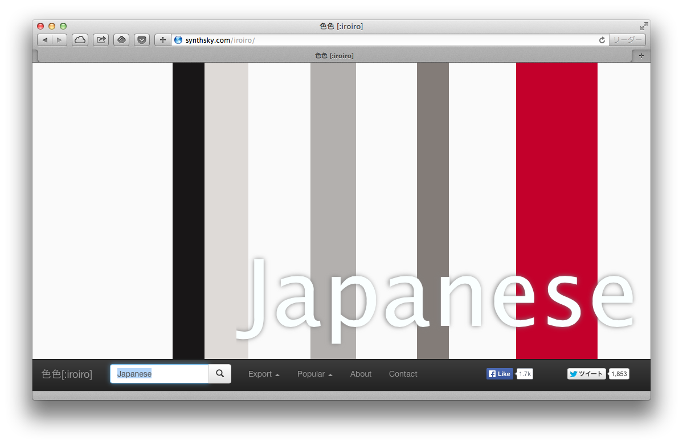Select the 色色 [:iroiro] tab

click(x=334, y=56)
